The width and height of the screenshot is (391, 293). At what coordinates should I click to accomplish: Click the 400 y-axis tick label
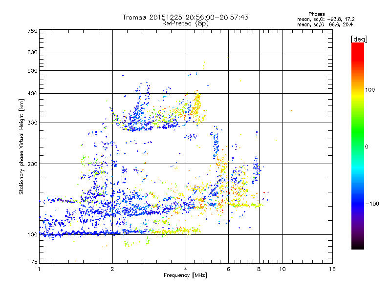tap(32, 93)
